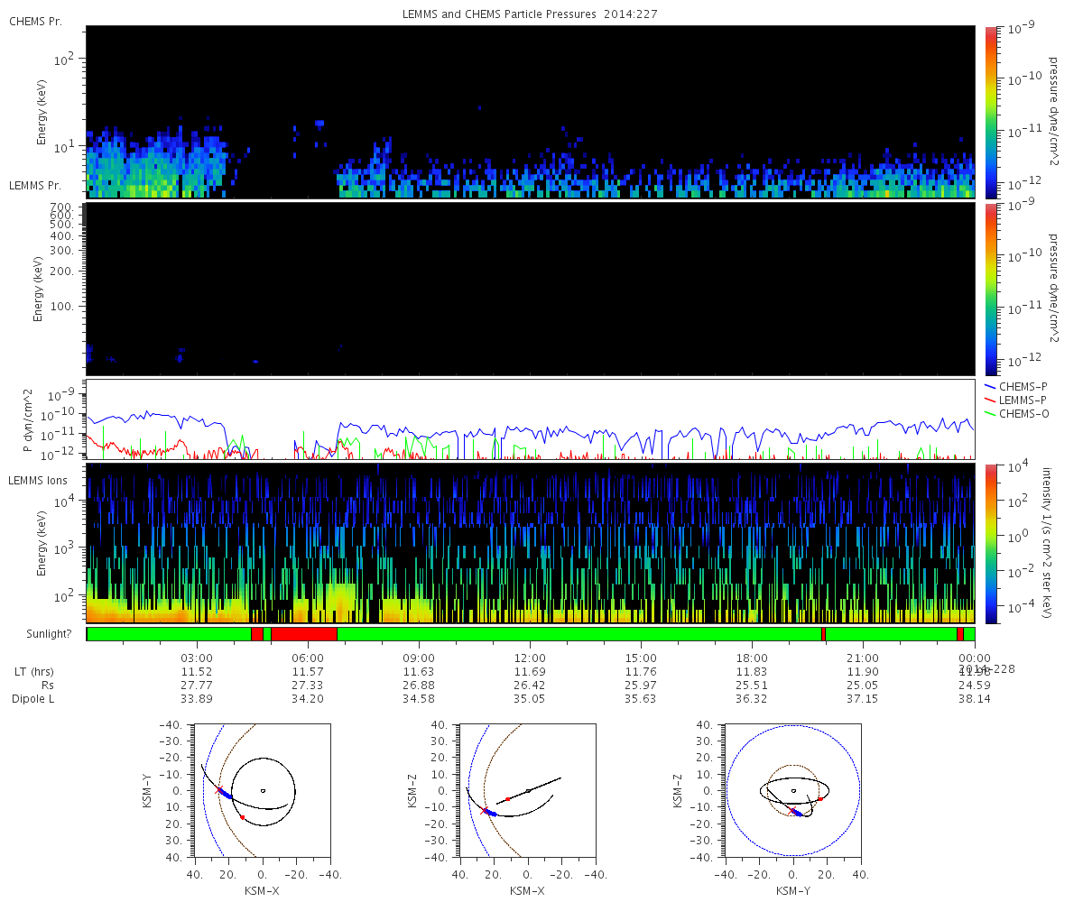Click the CHEMS-P blue legend entry
The width and height of the screenshot is (1083, 902).
coord(1022,386)
